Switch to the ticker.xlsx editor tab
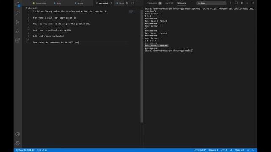 (x=39, y=3)
